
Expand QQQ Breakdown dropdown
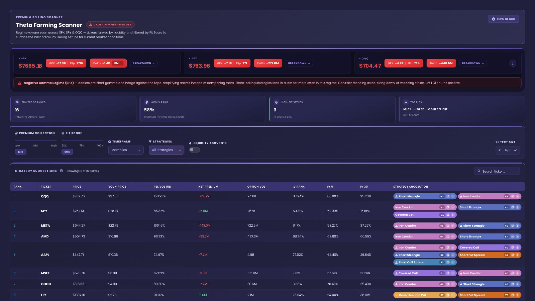pos(473,63)
